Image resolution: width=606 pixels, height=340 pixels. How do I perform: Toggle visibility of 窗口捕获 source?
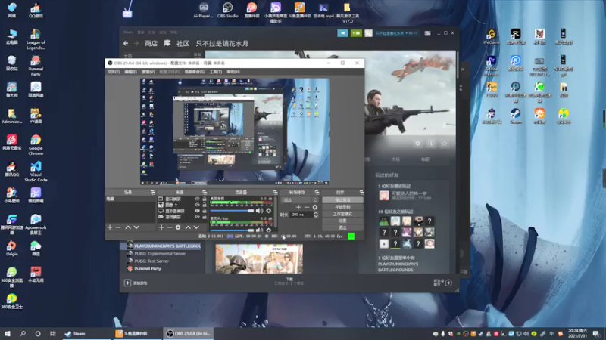[x=197, y=199]
